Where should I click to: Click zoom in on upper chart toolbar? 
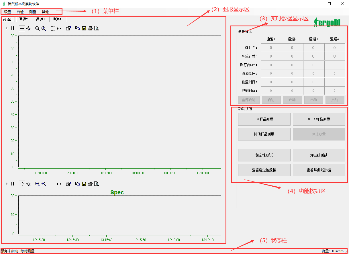click(44, 28)
